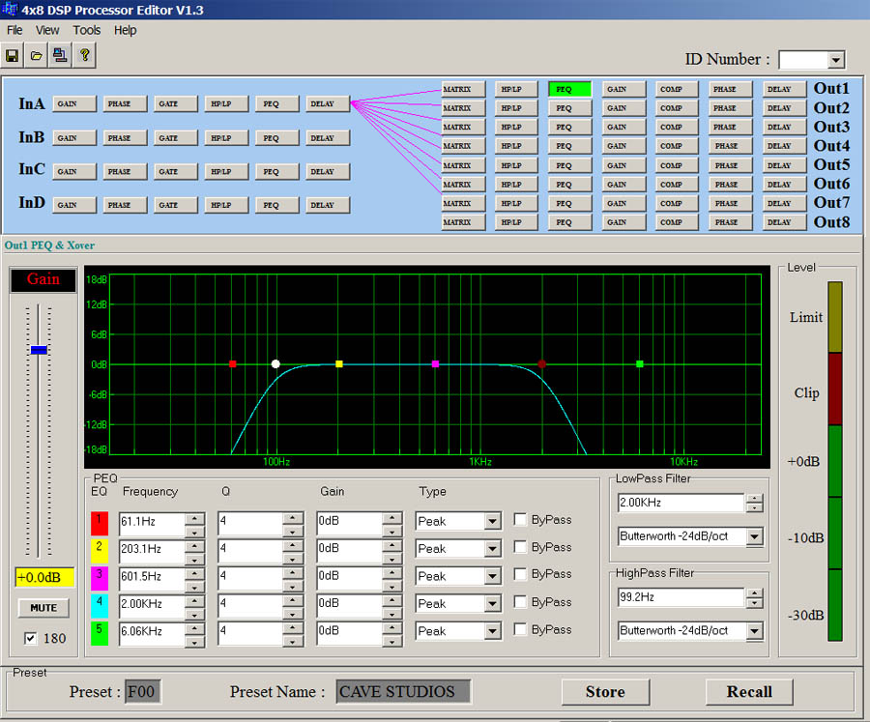Enable ByPass for EQ band 1

[x=521, y=520]
